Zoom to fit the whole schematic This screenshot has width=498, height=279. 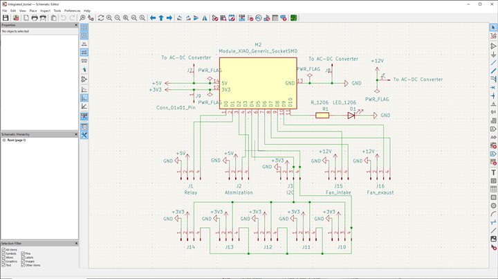(126, 18)
